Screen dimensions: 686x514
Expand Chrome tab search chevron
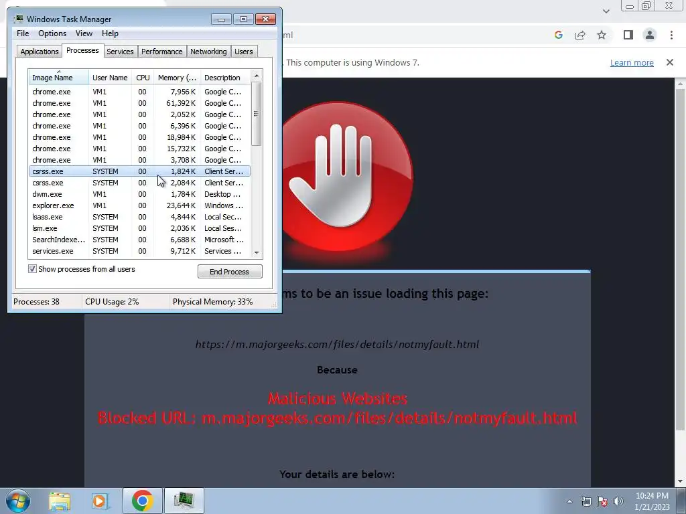[x=606, y=11]
